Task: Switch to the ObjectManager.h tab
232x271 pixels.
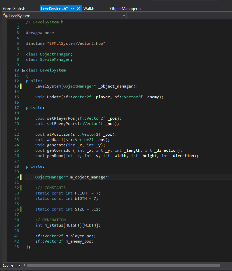Action: (x=125, y=8)
